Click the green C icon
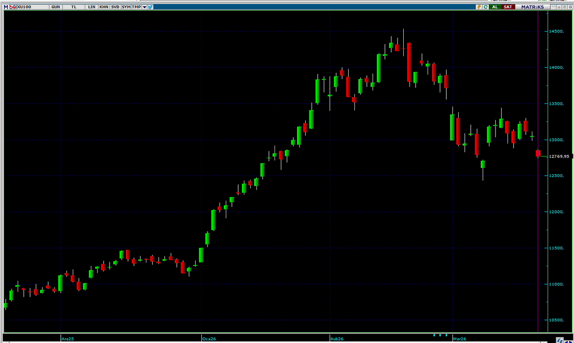Image resolution: width=574 pixels, height=343 pixels. [x=486, y=7]
